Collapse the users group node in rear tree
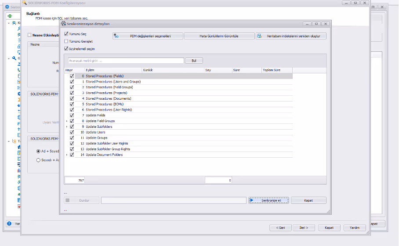The height and width of the screenshot is (246, 399). 9,23
